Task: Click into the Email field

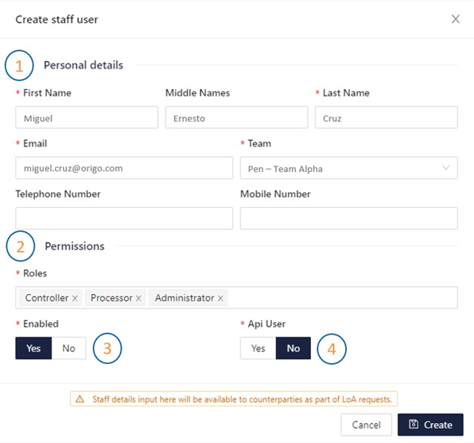Action: click(x=124, y=168)
